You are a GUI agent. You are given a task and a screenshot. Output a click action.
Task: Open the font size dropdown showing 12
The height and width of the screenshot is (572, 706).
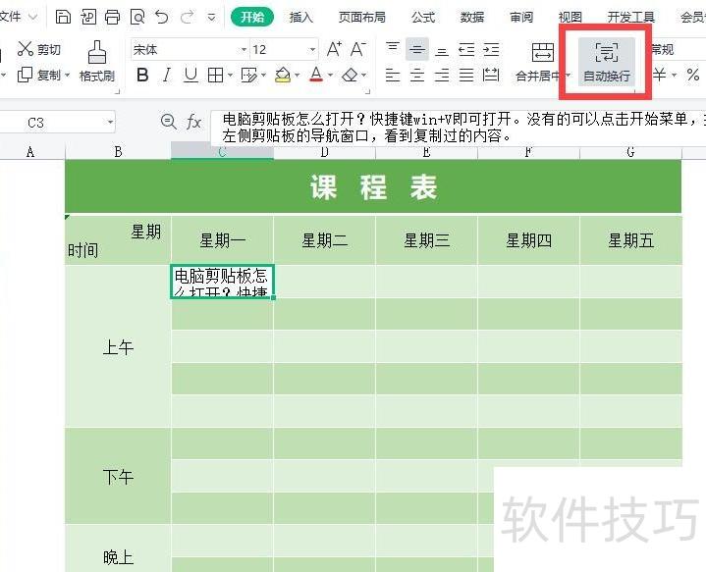312,49
